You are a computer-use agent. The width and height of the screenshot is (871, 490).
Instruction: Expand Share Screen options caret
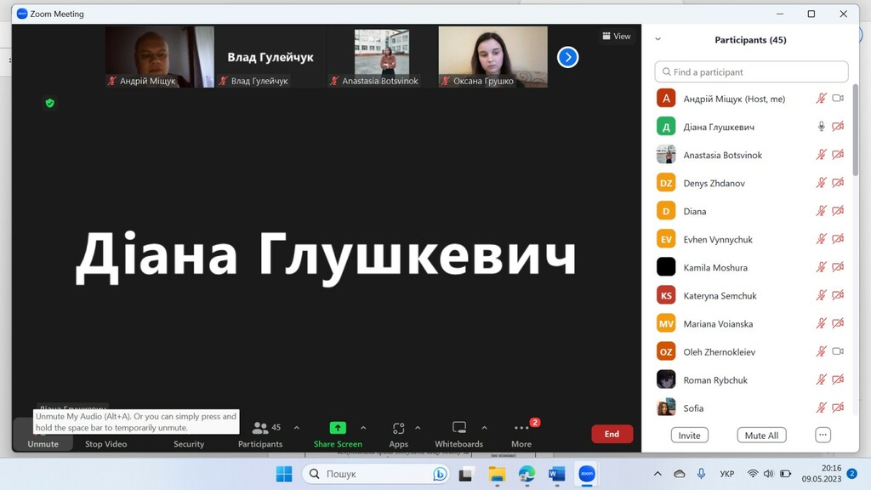pyautogui.click(x=363, y=428)
